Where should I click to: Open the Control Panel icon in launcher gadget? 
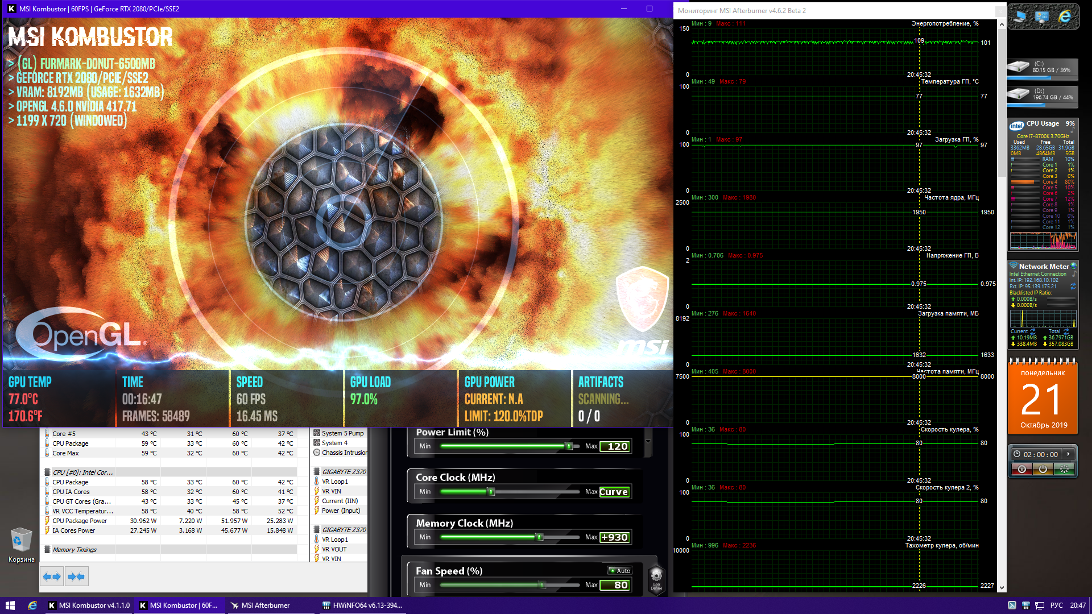pos(1042,16)
